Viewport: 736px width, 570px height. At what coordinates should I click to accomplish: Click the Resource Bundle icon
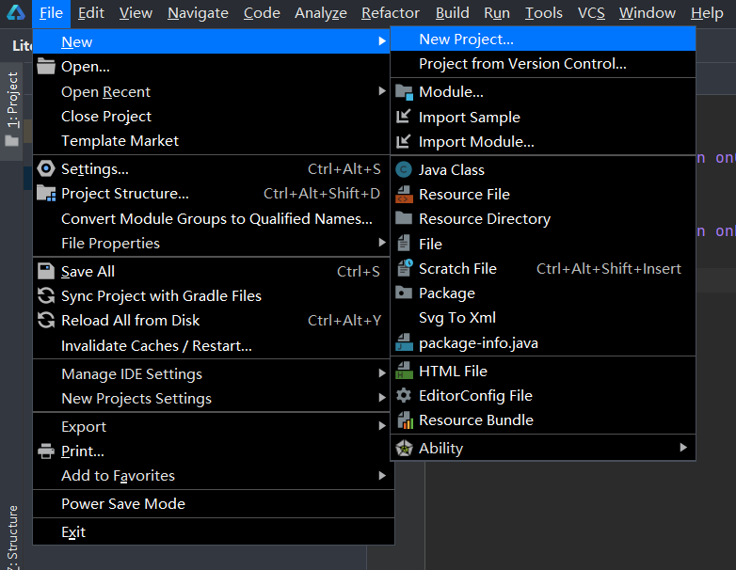pyautogui.click(x=405, y=420)
